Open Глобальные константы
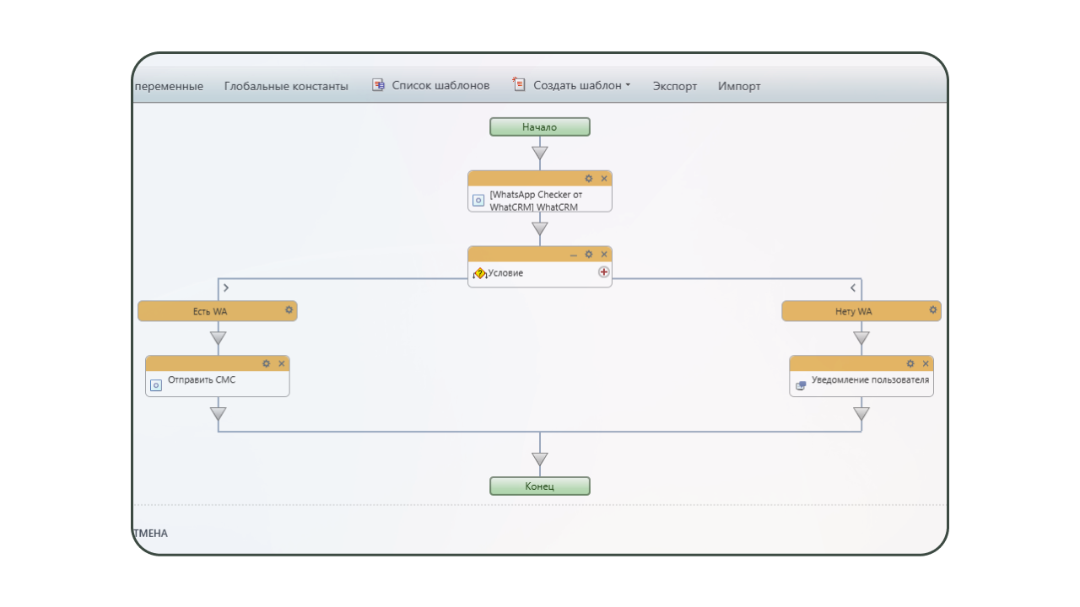 286,86
